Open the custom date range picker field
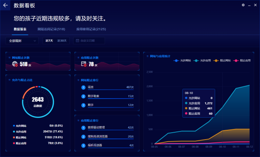The height and width of the screenshot is (157, 260). pyautogui.click(x=89, y=41)
